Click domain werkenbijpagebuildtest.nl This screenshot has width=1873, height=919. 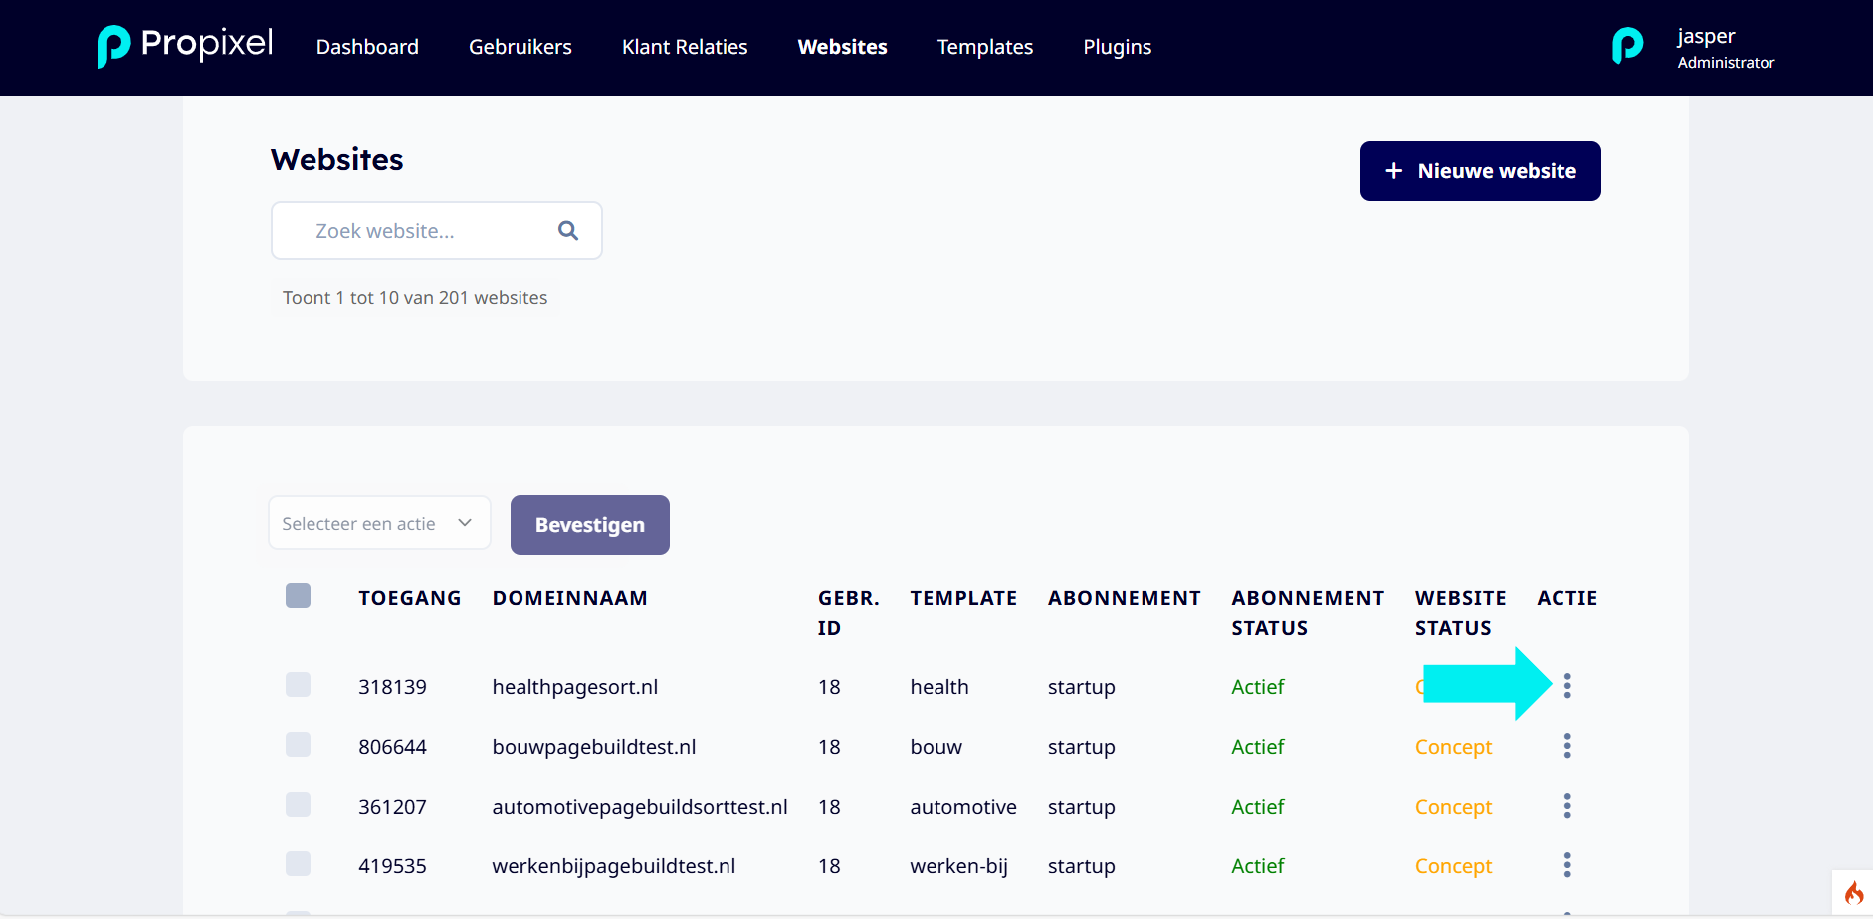[x=614, y=866]
